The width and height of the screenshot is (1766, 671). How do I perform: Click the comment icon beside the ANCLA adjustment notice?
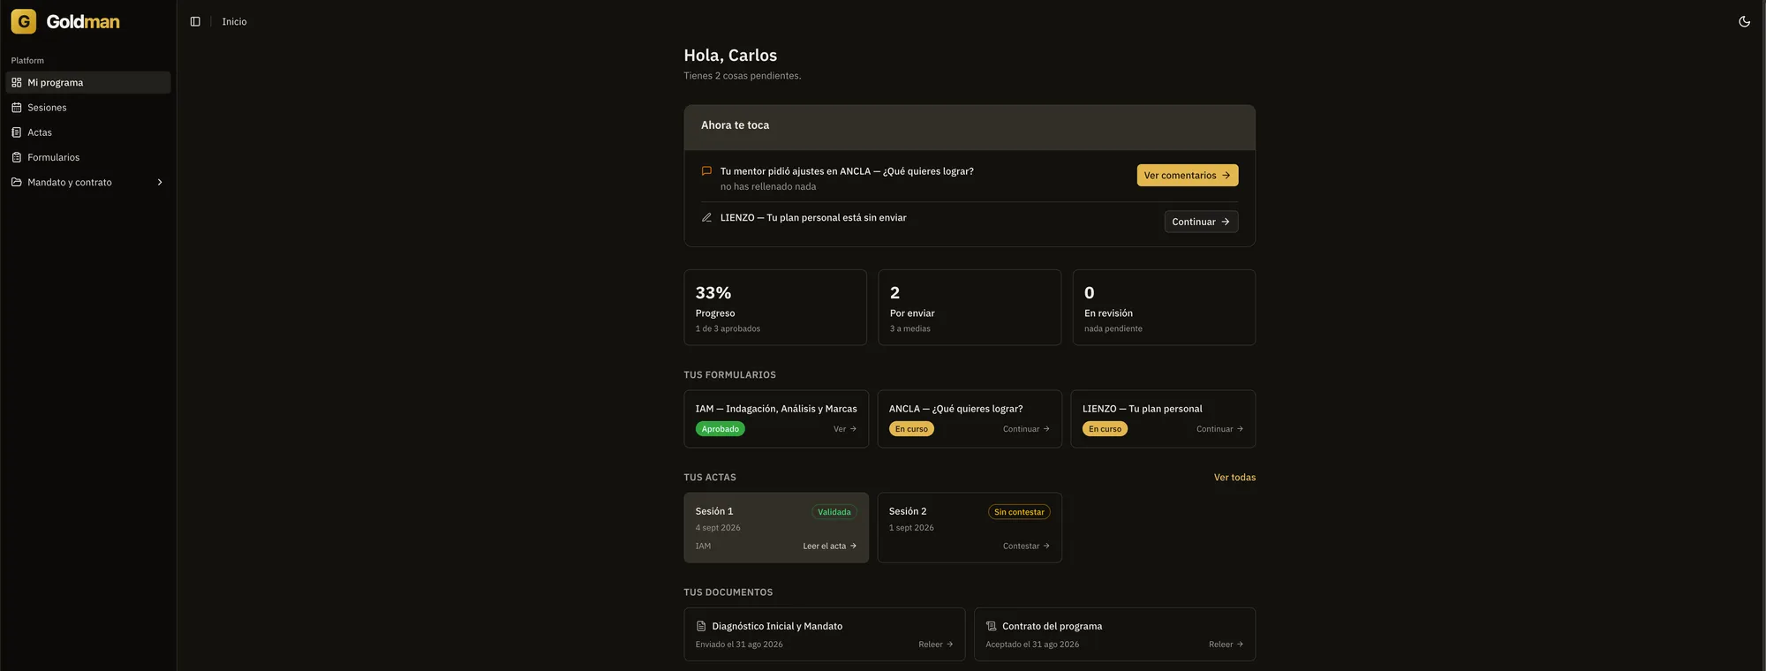(x=706, y=171)
